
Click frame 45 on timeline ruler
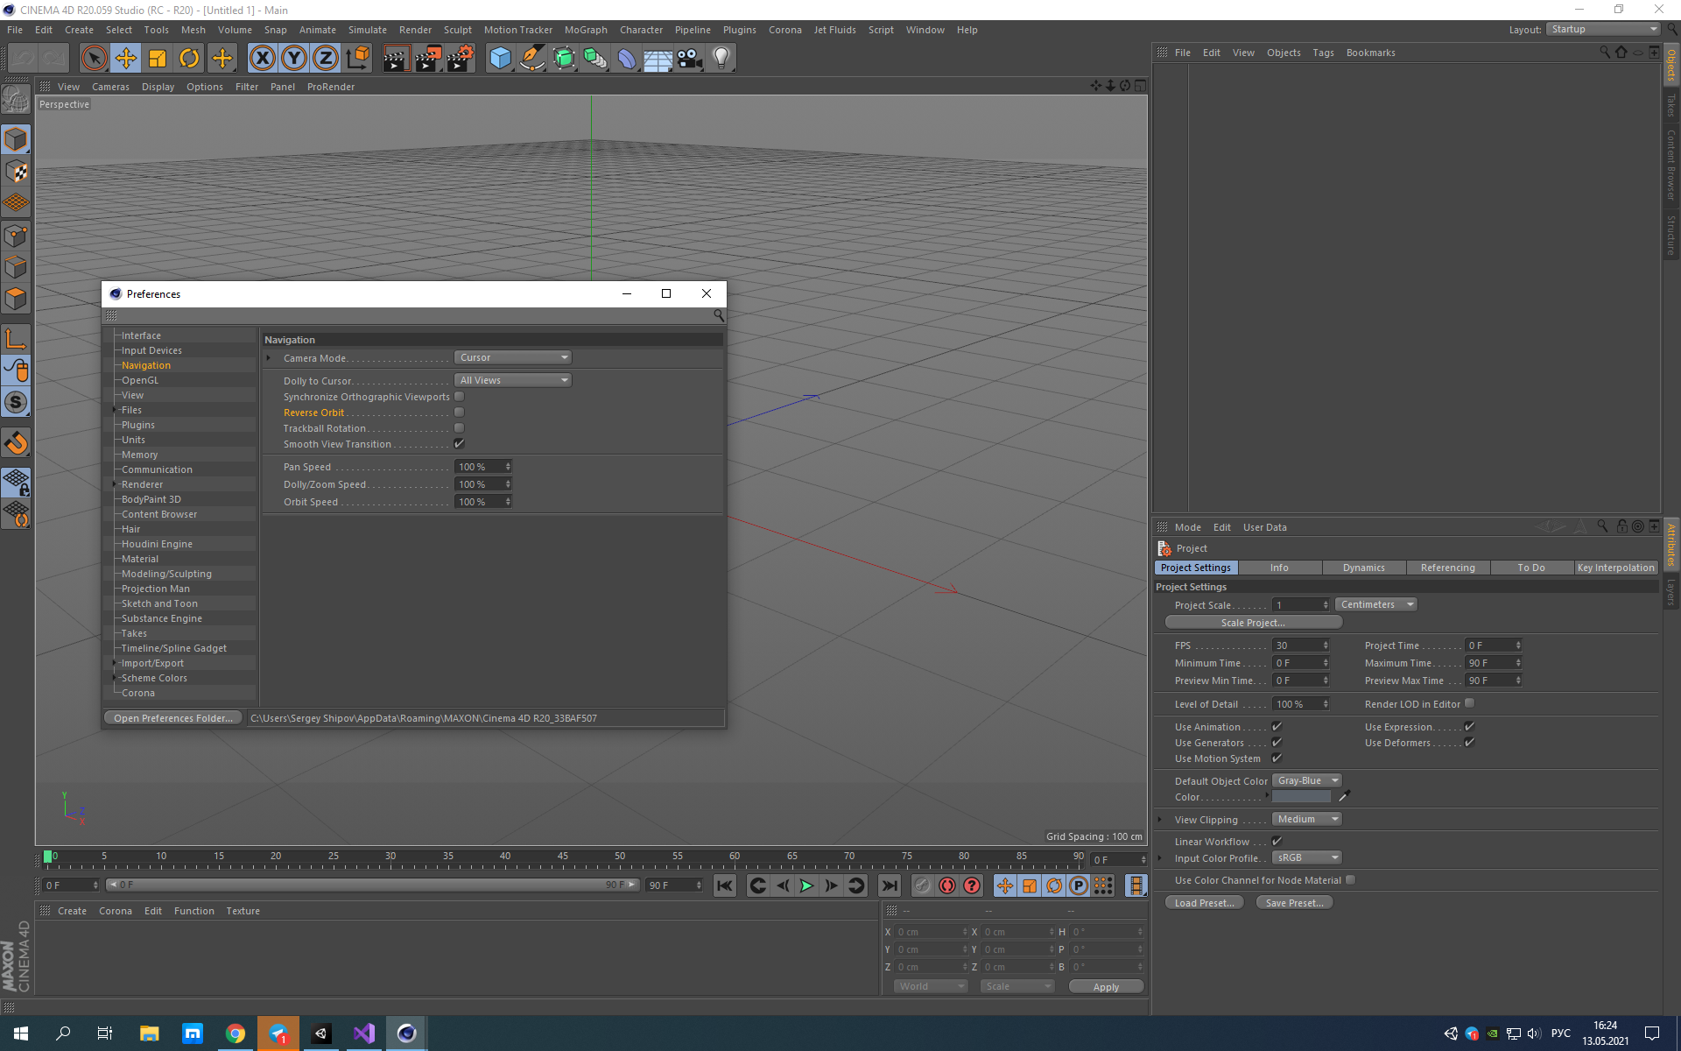click(562, 858)
